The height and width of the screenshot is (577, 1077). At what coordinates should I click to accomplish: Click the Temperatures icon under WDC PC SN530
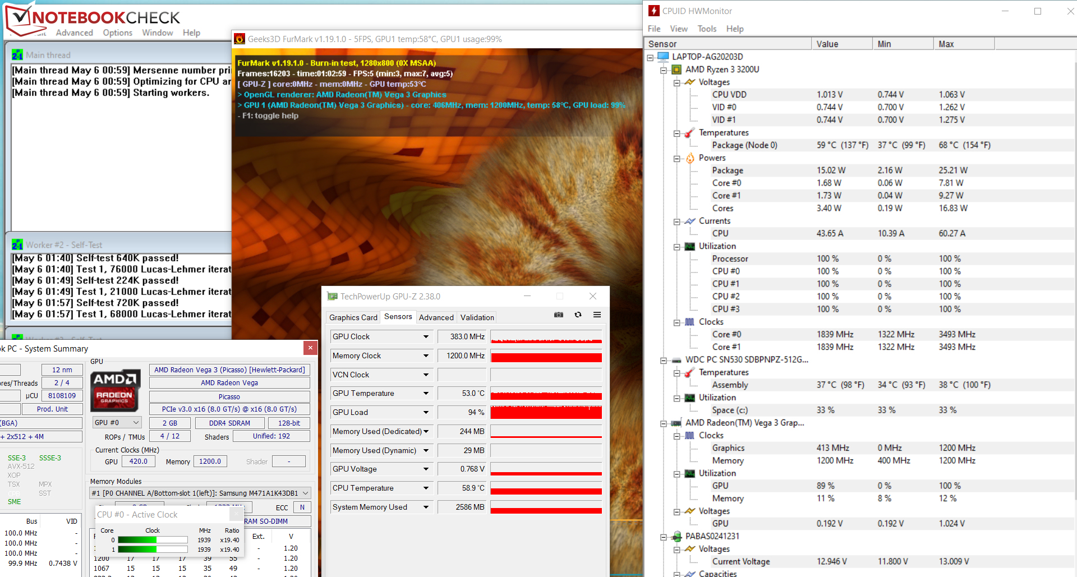690,372
